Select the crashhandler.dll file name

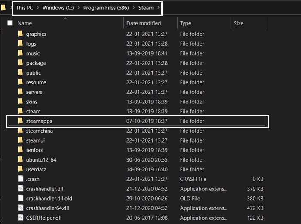[45, 189]
